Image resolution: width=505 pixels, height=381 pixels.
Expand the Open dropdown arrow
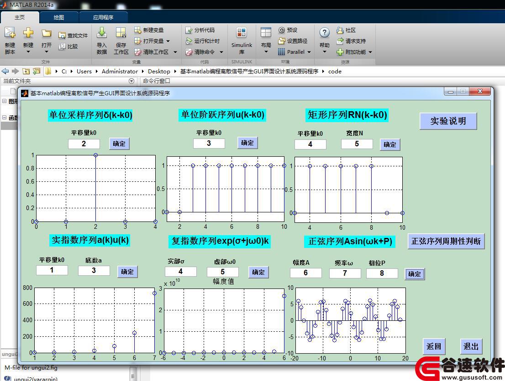(x=47, y=52)
